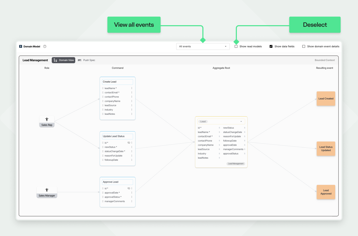Screen dimensions: 358x236
Task: Toggle visibility of id in Approve Lead
Action: click(129, 188)
